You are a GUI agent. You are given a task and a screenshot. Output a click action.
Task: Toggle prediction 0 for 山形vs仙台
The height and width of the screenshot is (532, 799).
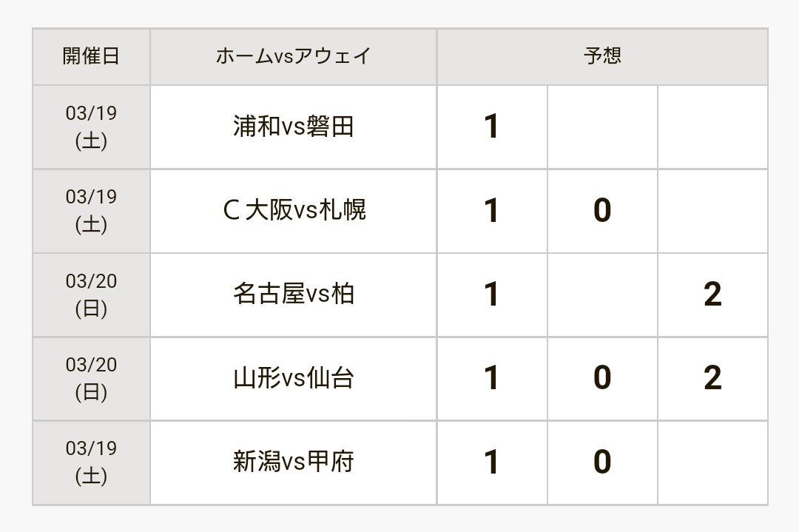pos(602,379)
